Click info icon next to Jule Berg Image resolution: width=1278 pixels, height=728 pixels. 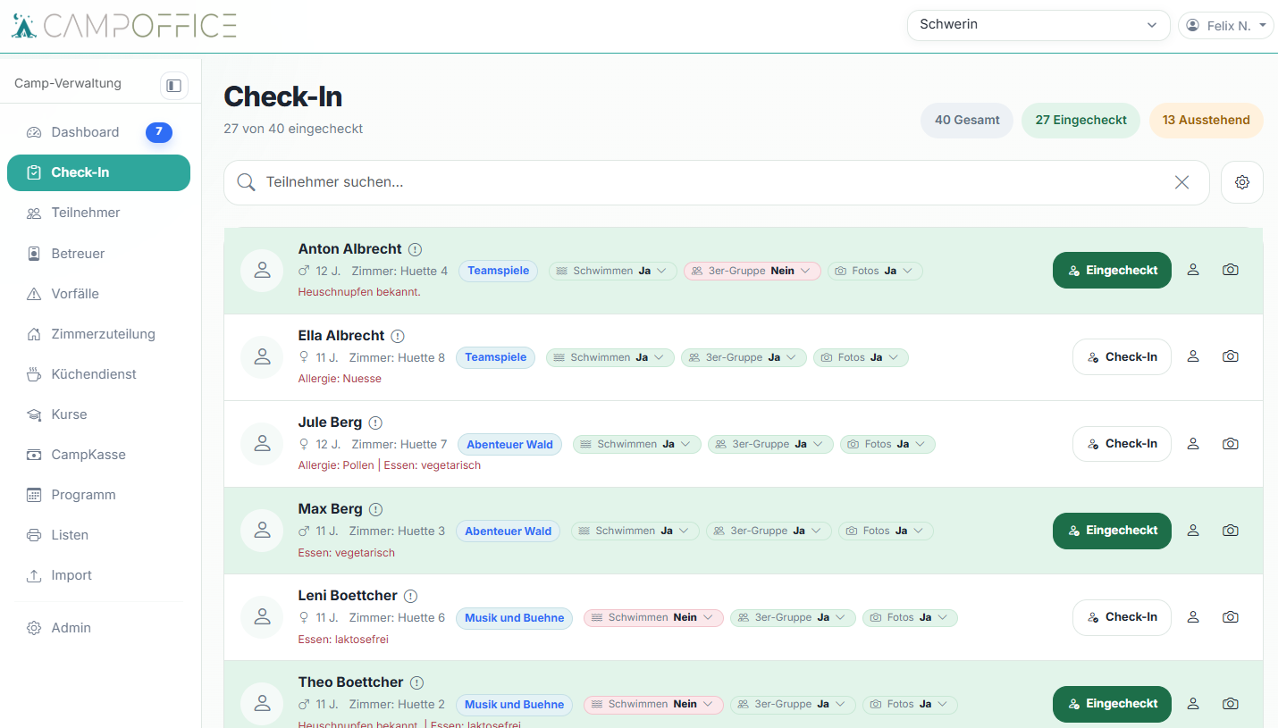[x=375, y=423]
